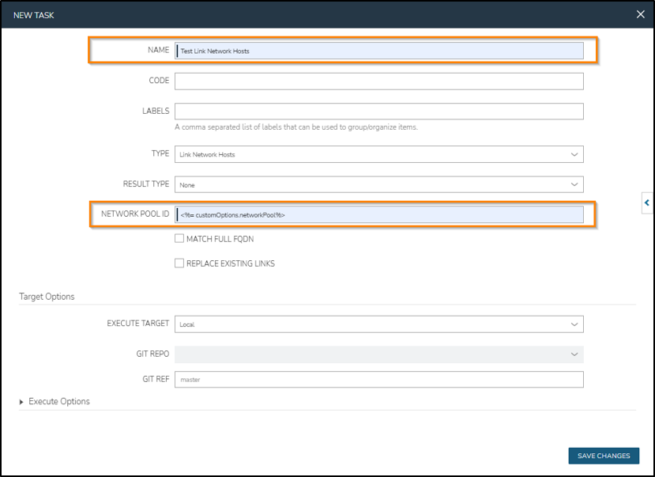Click the Labels input field

coord(379,112)
